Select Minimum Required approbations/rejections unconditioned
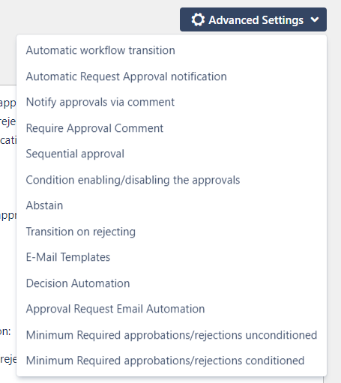This screenshot has height=383, width=341. [172, 335]
